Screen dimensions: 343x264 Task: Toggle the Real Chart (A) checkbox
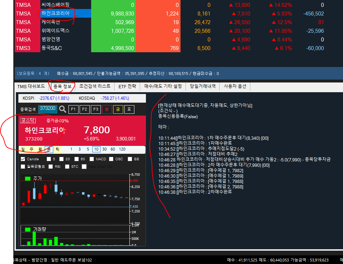[84, 167]
